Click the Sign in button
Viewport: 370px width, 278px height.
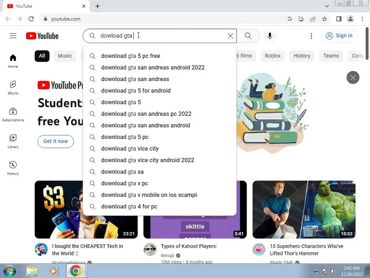pyautogui.click(x=340, y=36)
